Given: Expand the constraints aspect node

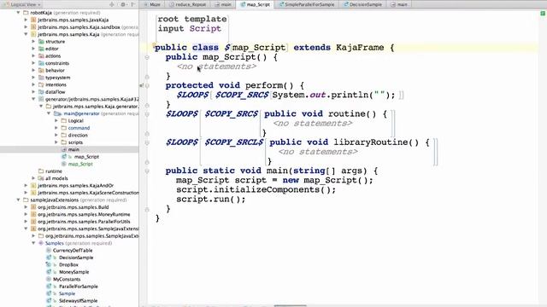Looking at the screenshot, I should pyautogui.click(x=33, y=63).
